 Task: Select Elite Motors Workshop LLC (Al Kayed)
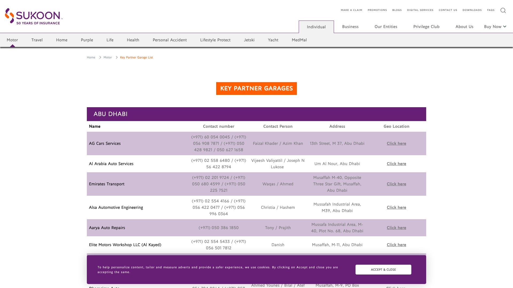pyautogui.click(x=125, y=245)
